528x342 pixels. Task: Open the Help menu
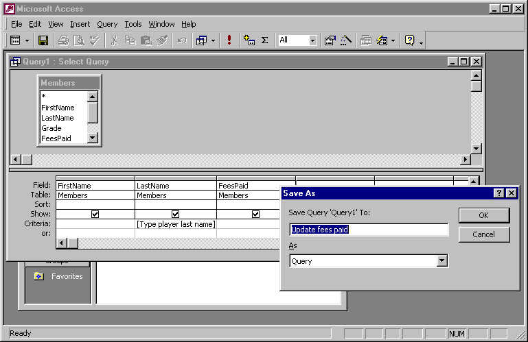click(x=189, y=24)
